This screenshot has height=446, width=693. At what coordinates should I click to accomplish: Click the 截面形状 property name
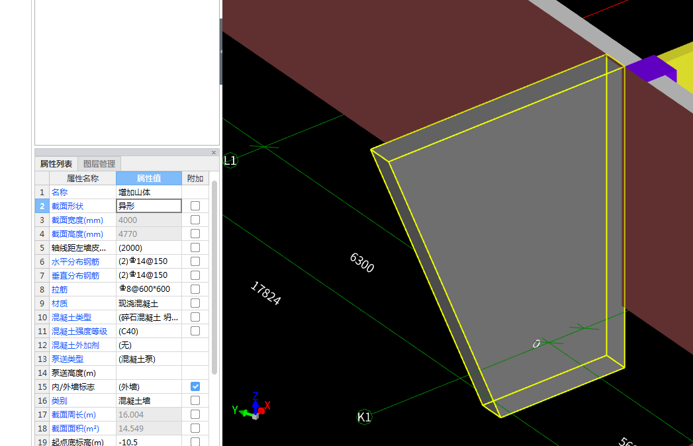pos(67,206)
